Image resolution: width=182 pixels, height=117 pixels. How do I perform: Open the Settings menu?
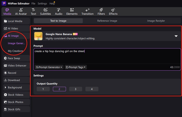pos(42,4)
